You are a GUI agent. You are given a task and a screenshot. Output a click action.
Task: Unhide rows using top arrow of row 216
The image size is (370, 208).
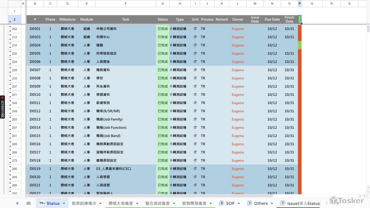(10, 43)
